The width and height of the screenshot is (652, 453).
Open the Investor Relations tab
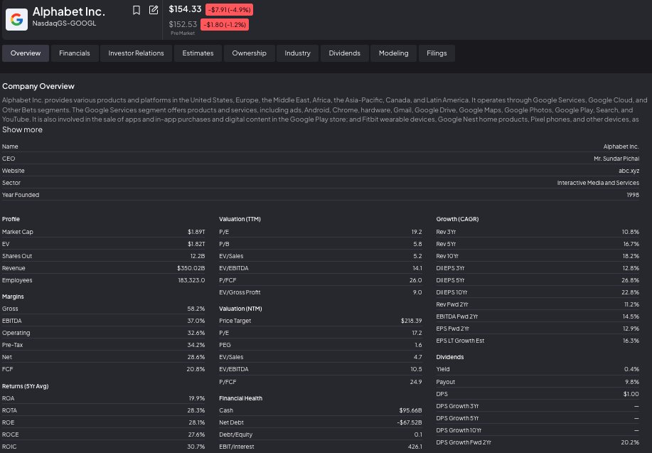click(x=136, y=53)
